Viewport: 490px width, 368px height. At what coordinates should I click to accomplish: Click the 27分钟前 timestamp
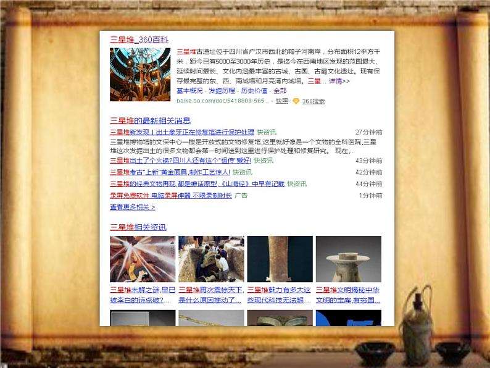coord(369,132)
